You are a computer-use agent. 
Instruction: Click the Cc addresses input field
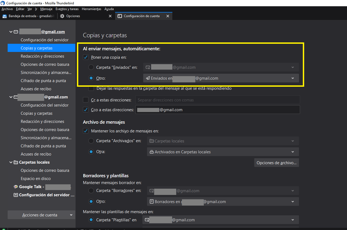pyautogui.click(x=217, y=100)
